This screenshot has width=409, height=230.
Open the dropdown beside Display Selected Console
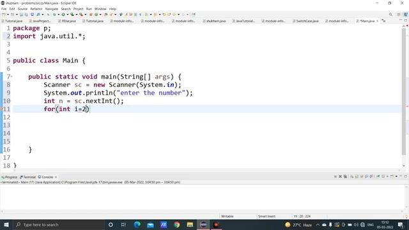(x=387, y=176)
